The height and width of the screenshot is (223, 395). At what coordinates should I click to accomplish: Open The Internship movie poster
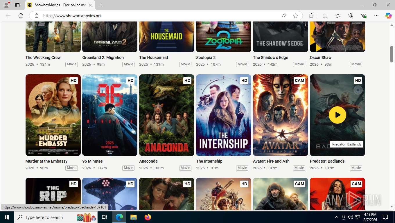pos(224,115)
